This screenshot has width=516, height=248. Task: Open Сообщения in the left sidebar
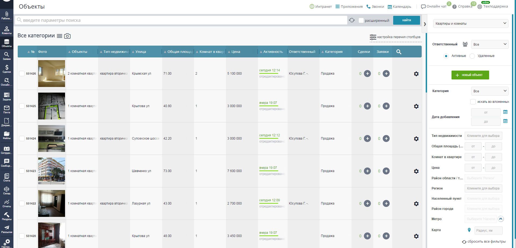(x=7, y=163)
